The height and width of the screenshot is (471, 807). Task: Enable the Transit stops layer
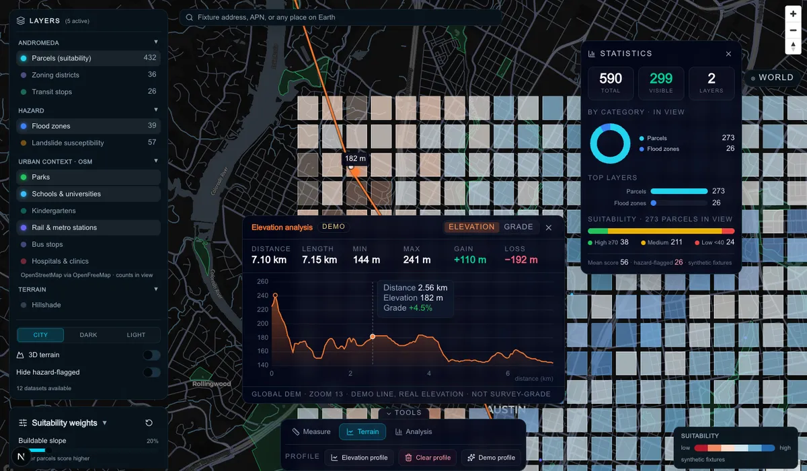(88, 92)
